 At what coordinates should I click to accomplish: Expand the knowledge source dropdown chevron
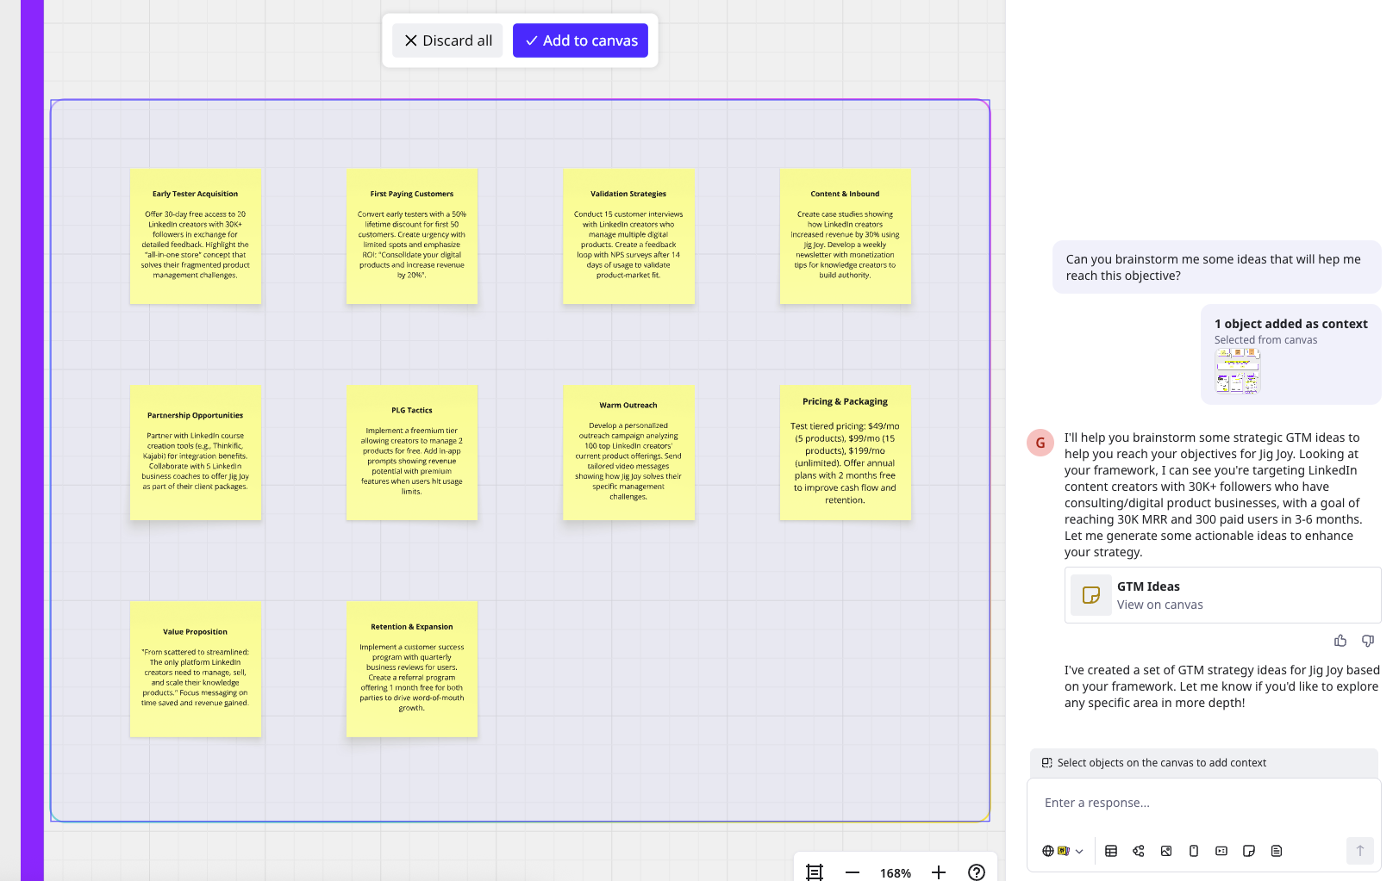point(1079,852)
